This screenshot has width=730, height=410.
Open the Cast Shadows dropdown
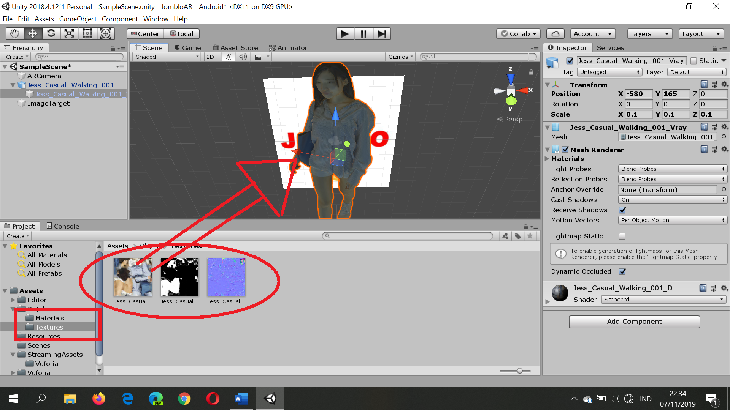pyautogui.click(x=672, y=200)
